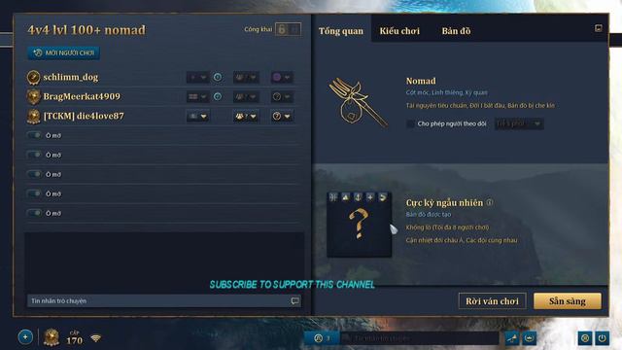The height and width of the screenshot is (350, 622).
Task: Click the Sẵn sàng ready button
Action: point(568,301)
